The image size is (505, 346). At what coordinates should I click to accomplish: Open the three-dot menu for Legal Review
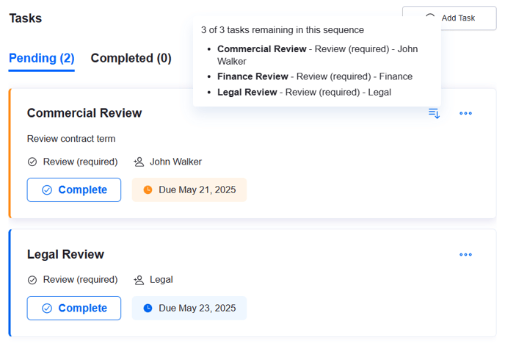[465, 255]
